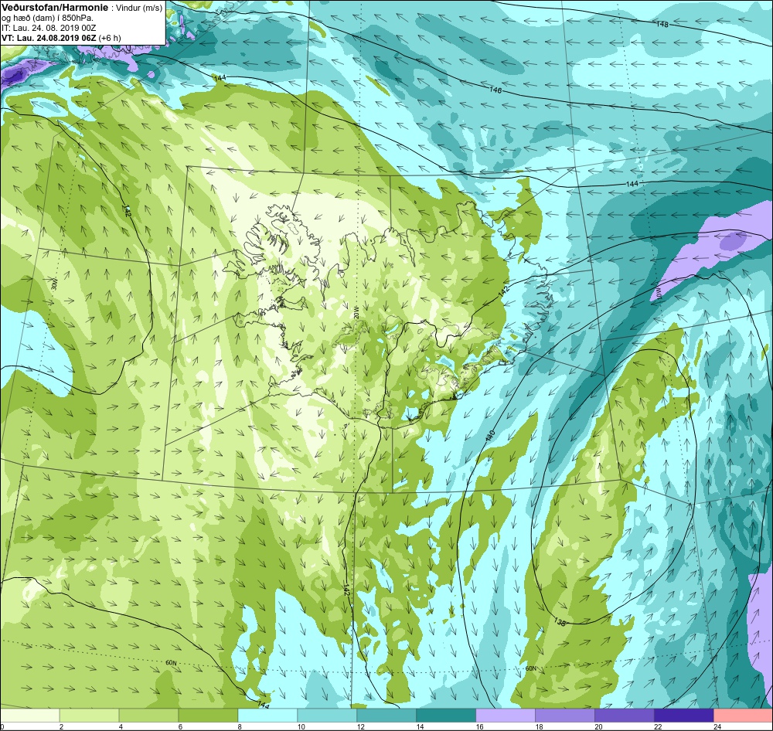Click legend tick value '10'

pos(301,726)
